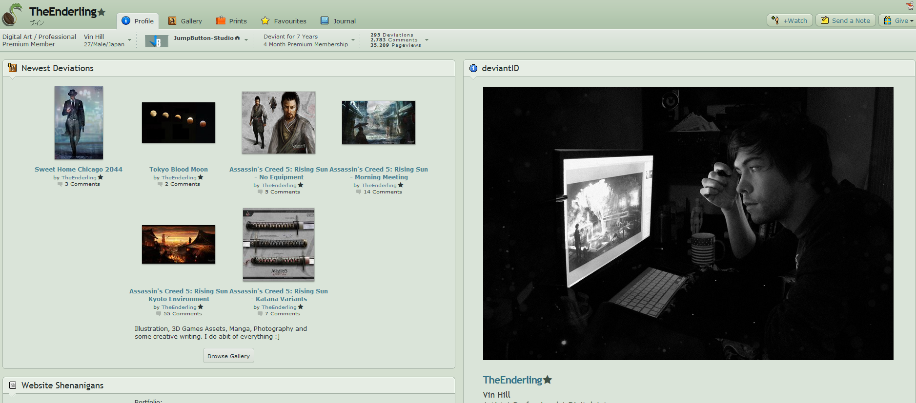Open the Favourites tab
This screenshot has width=916, height=403.
284,21
